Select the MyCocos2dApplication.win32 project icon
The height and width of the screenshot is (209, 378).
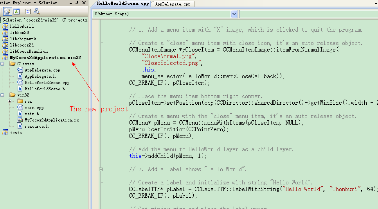[x=5, y=57]
